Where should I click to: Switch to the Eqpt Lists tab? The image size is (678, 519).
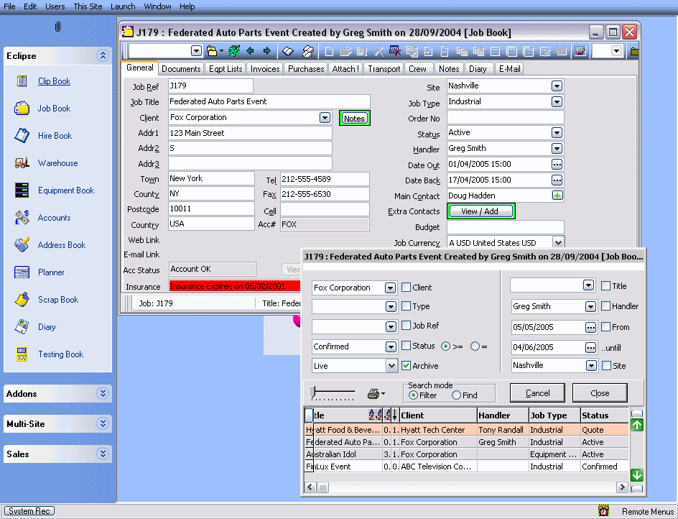[x=226, y=69]
